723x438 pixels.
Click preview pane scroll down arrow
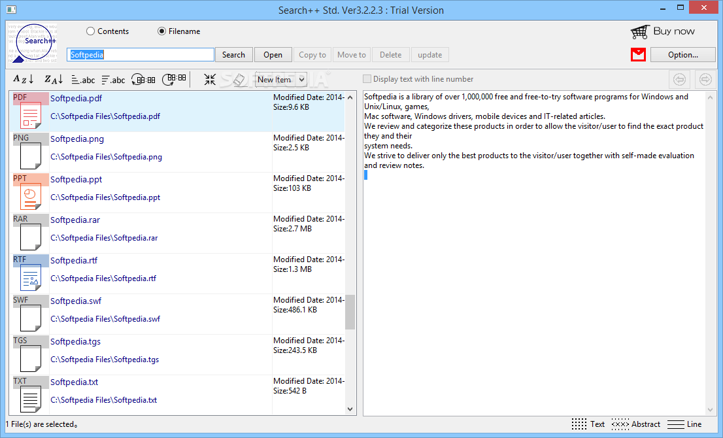710,410
